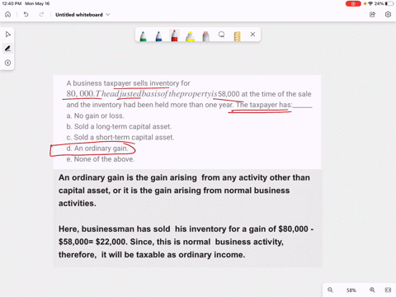Screen dimensions: 396x297
Task: Click the line ending 'taxable as ordinary income.'
Action: [x=152, y=255]
